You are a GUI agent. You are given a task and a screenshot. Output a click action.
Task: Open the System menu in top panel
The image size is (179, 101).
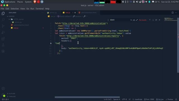click(x=28, y=2)
